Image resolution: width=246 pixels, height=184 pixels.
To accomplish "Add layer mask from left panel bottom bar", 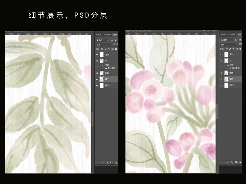I will click(x=112, y=162).
